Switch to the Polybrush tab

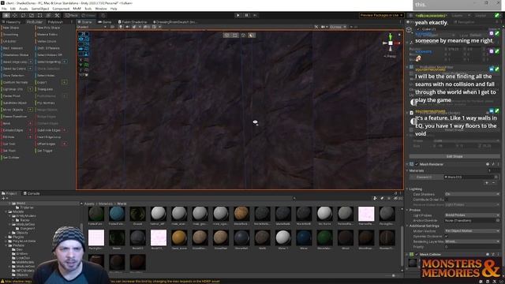point(55,22)
